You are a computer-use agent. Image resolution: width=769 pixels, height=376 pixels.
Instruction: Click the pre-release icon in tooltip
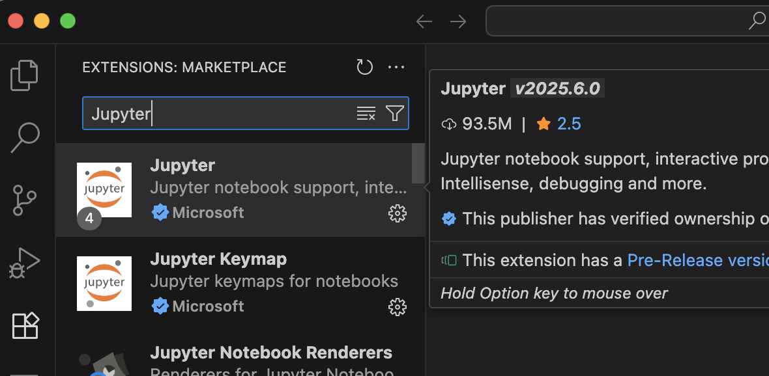(449, 260)
